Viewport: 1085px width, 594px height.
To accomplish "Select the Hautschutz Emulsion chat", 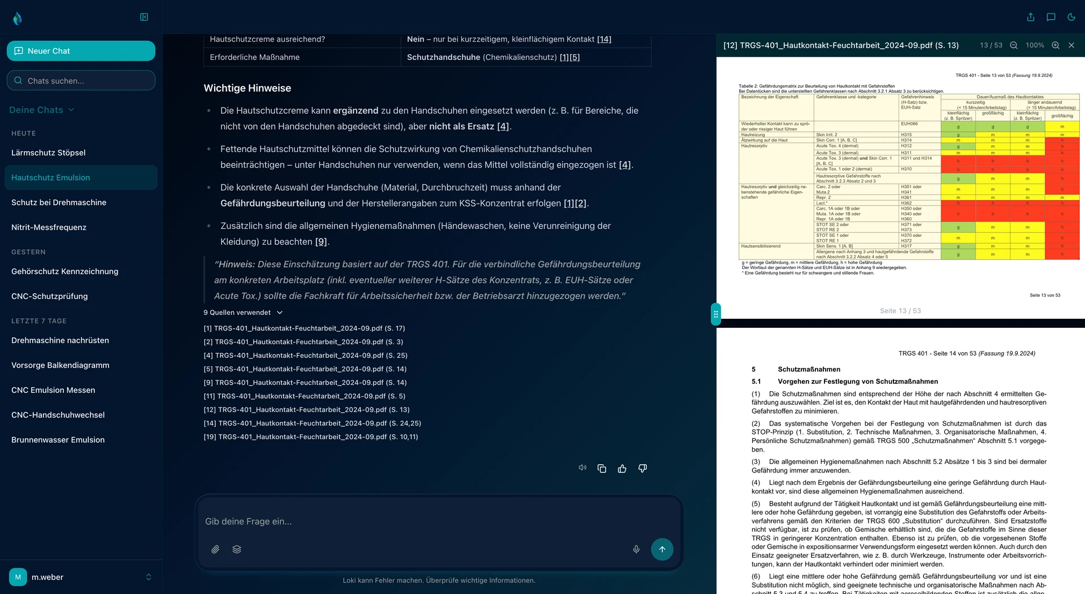I will 81,177.
